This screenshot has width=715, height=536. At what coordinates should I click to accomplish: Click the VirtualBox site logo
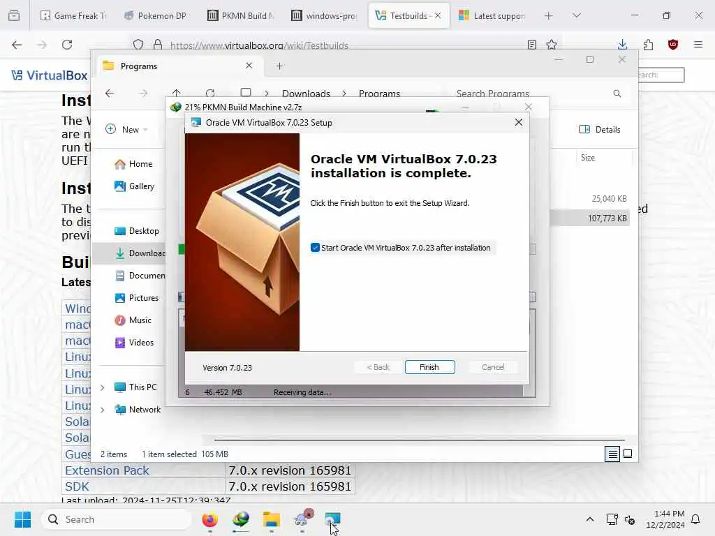click(50, 75)
